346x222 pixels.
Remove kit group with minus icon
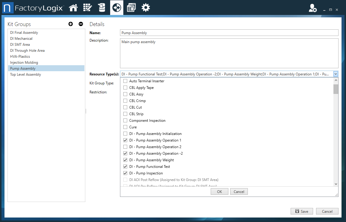point(81,24)
